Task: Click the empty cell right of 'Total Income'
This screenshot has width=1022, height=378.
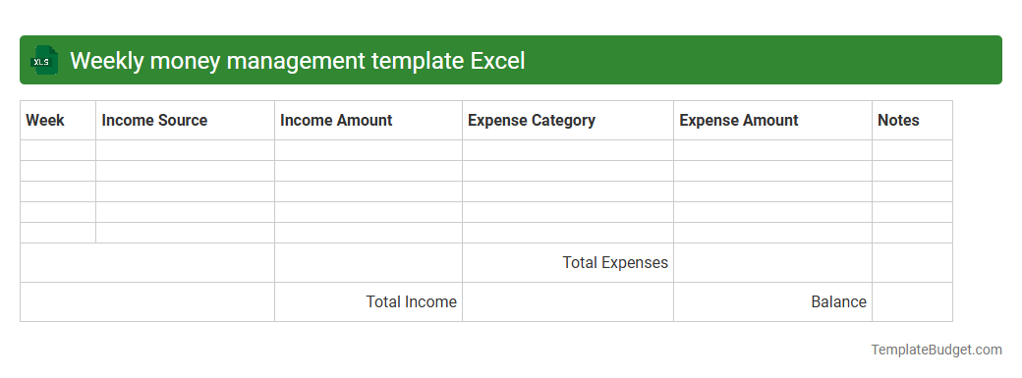Action: coord(568,301)
